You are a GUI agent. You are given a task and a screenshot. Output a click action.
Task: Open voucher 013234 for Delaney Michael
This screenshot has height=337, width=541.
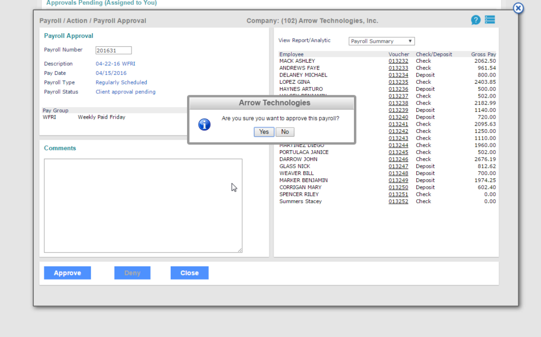(x=398, y=75)
